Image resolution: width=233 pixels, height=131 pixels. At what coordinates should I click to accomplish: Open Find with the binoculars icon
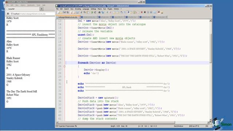(99, 12)
